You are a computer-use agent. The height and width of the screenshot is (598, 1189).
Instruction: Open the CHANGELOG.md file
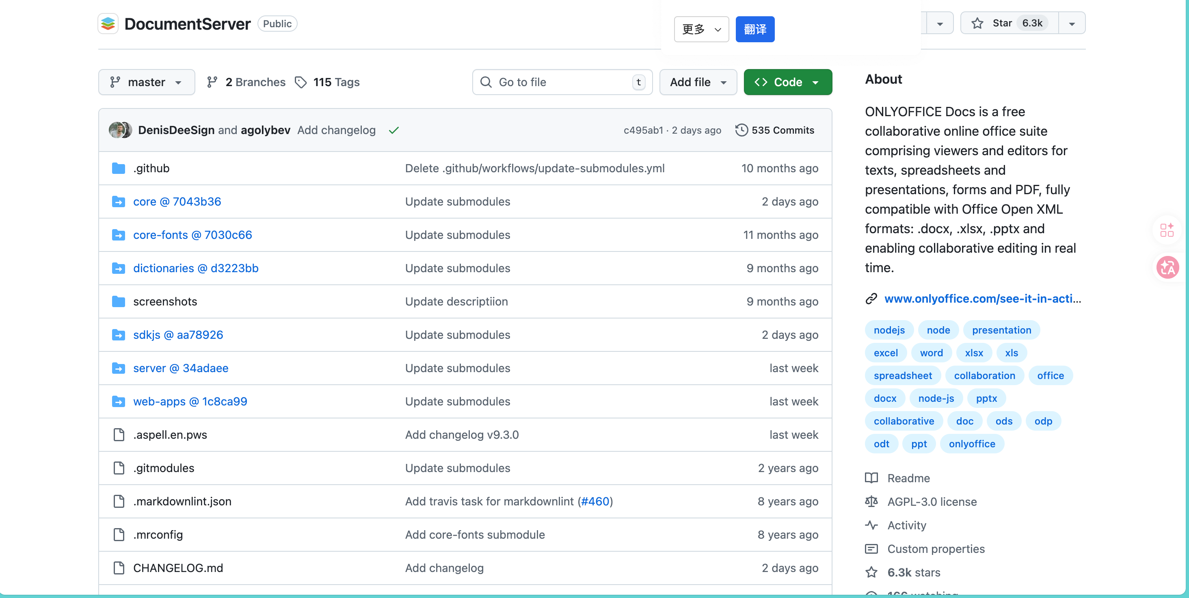click(178, 568)
